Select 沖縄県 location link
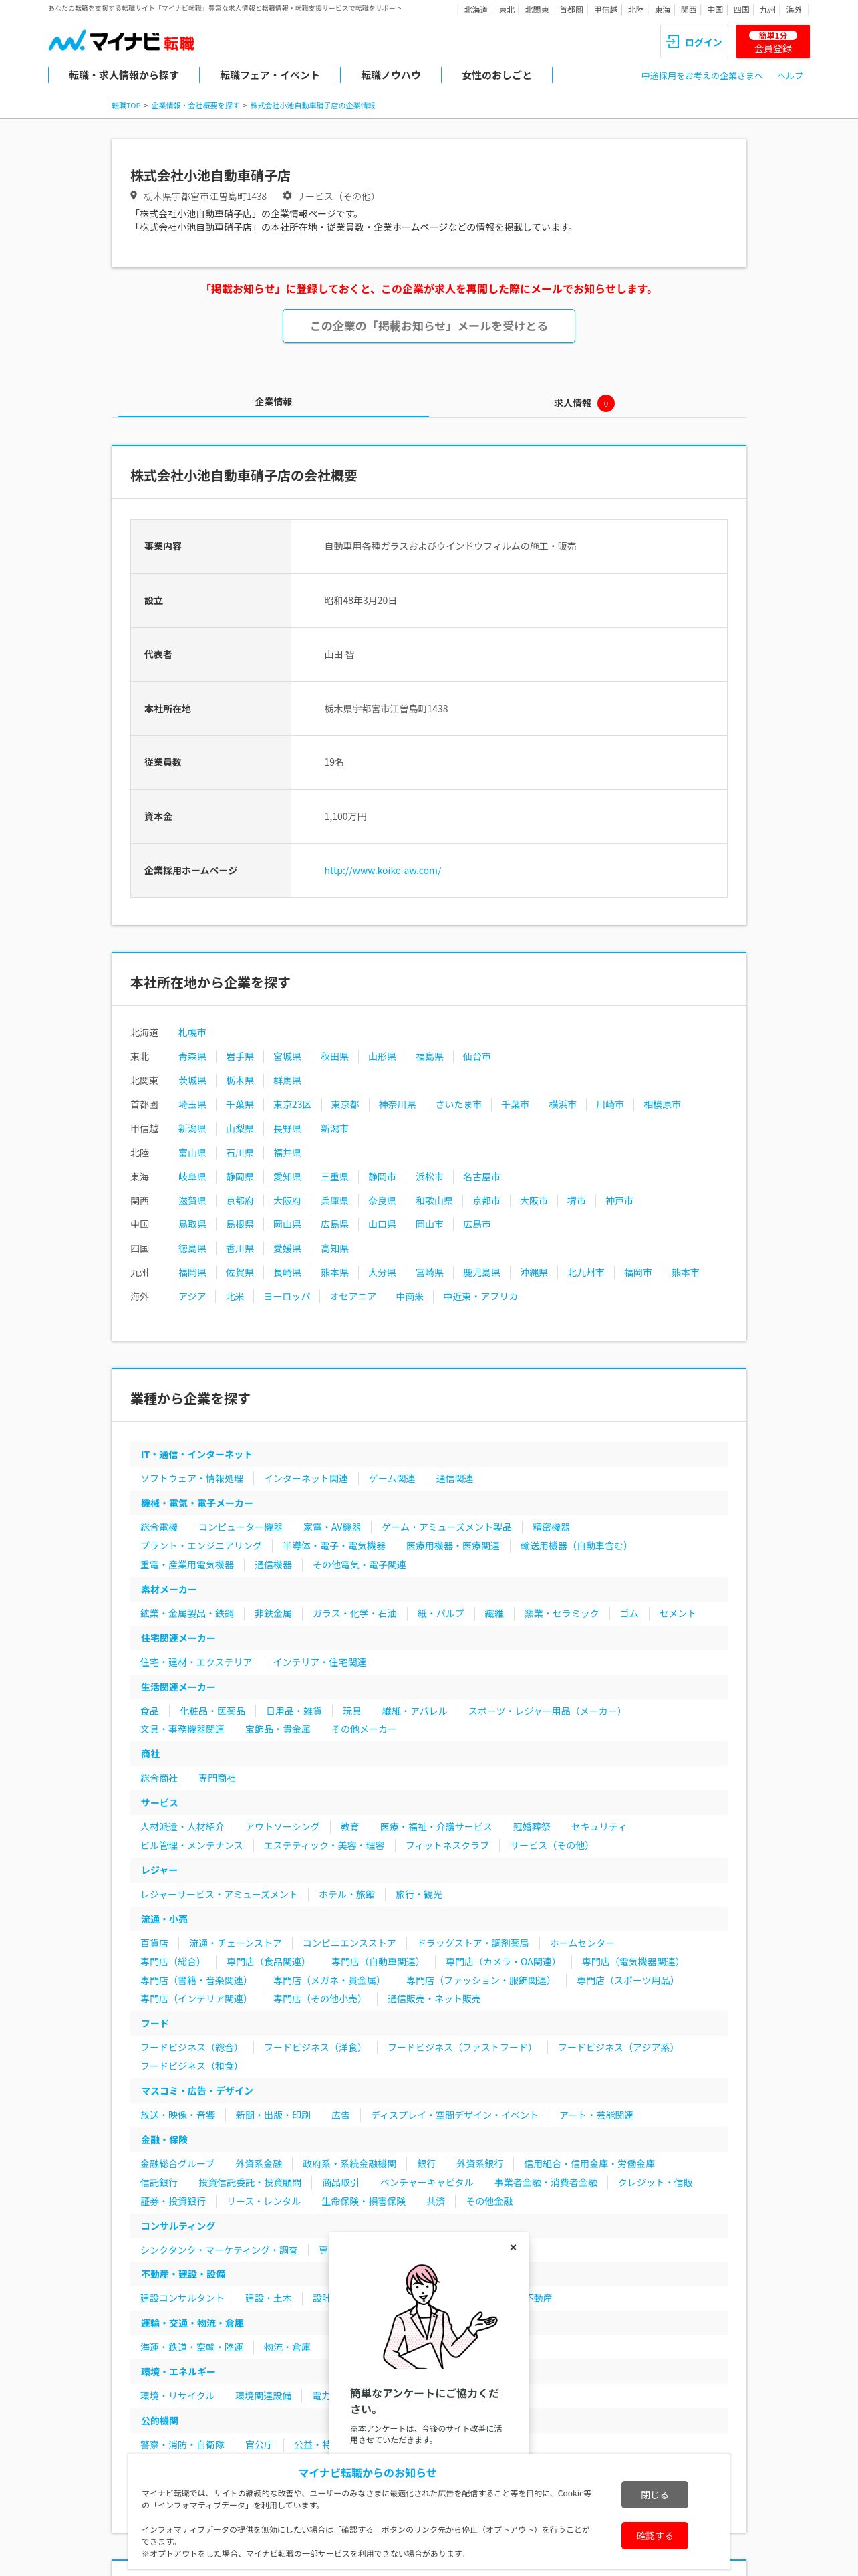858x2576 pixels. [x=533, y=1273]
